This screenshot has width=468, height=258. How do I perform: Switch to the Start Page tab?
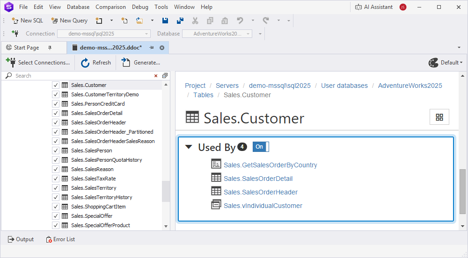tap(26, 48)
